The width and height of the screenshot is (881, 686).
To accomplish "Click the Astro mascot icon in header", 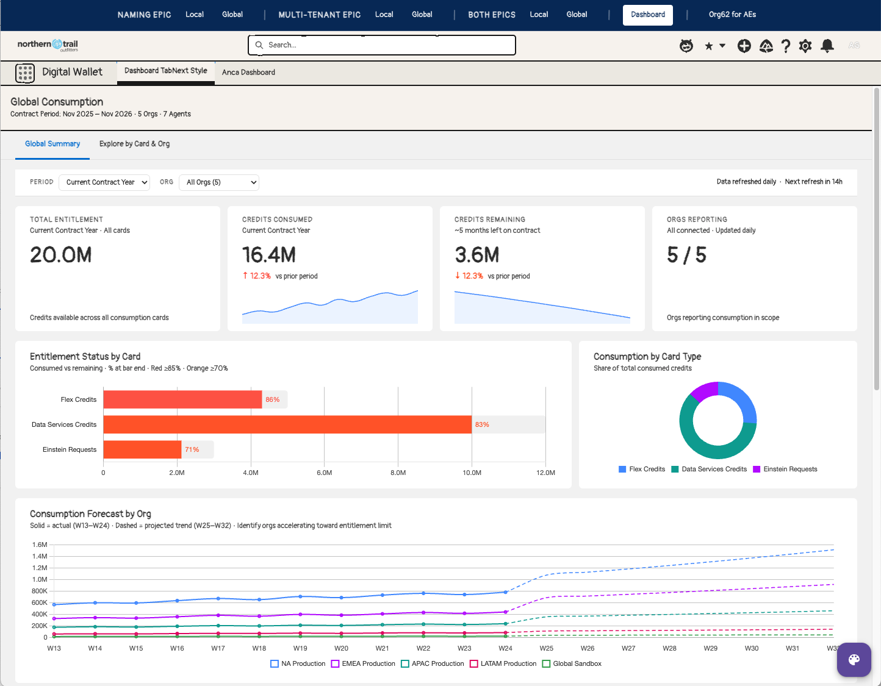I will click(686, 46).
